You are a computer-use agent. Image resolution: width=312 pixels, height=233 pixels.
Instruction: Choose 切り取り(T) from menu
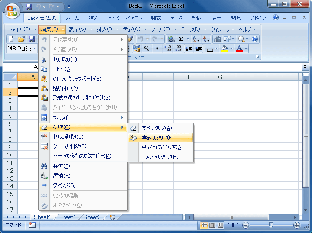(83, 59)
